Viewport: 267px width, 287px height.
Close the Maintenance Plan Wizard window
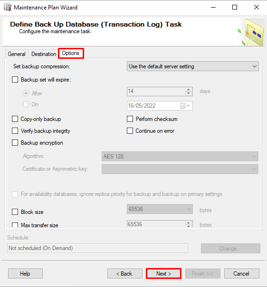click(257, 7)
